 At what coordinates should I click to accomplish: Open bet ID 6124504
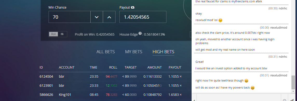46,77
